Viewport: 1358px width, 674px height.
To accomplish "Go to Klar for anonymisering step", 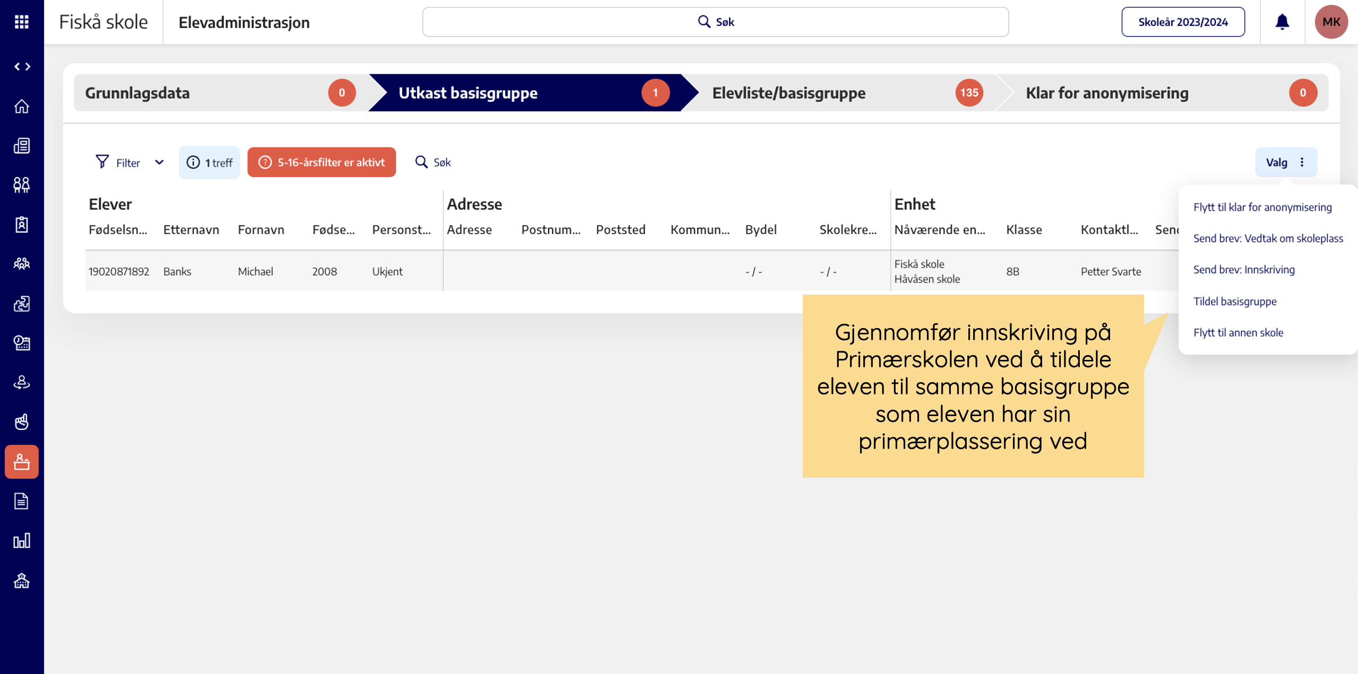I will [1163, 93].
